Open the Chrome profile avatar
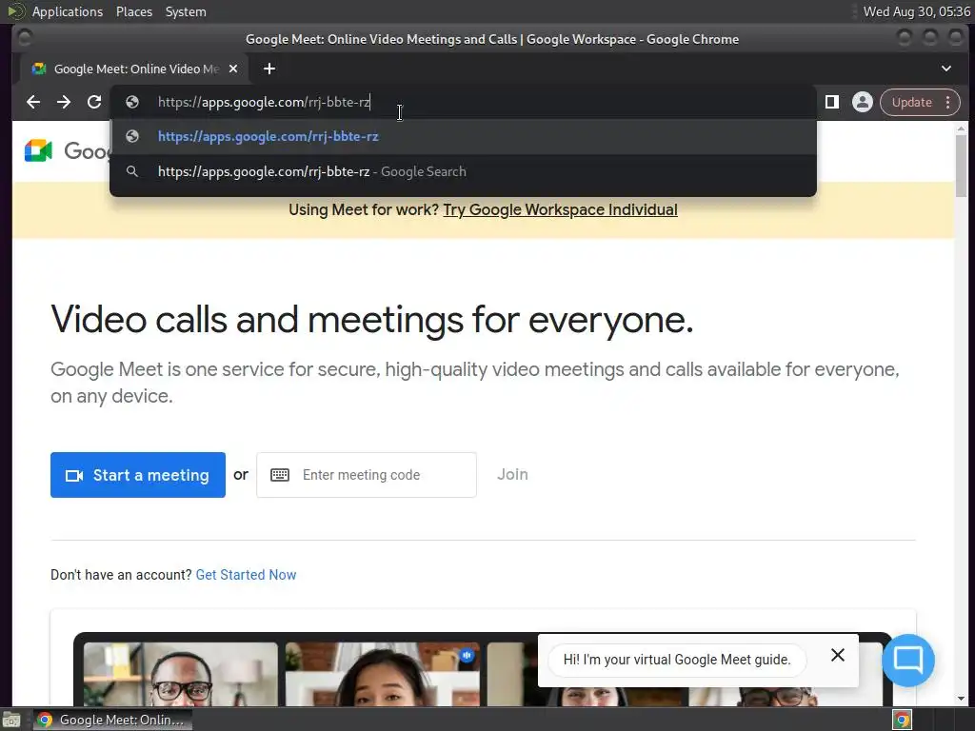975x731 pixels. (x=862, y=102)
